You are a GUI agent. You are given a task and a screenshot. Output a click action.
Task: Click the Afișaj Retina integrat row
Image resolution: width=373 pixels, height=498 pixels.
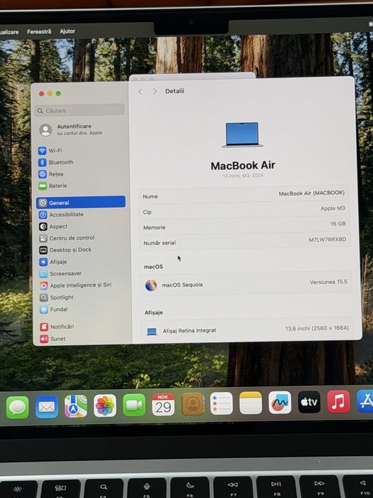pos(247,330)
